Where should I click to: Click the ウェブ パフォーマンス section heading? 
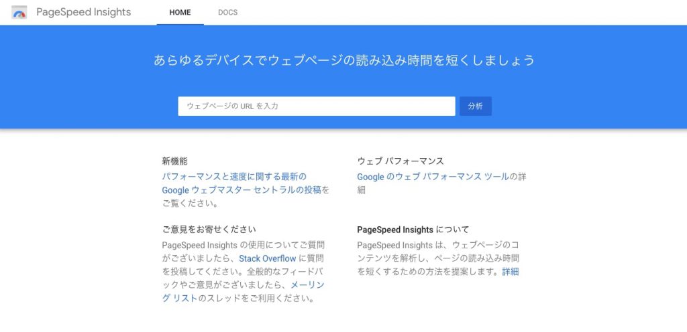[401, 161]
